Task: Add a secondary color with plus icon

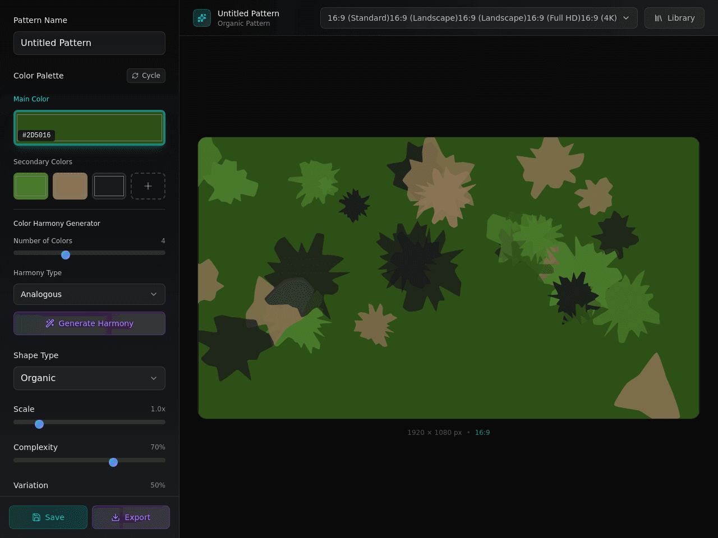Action: click(148, 186)
